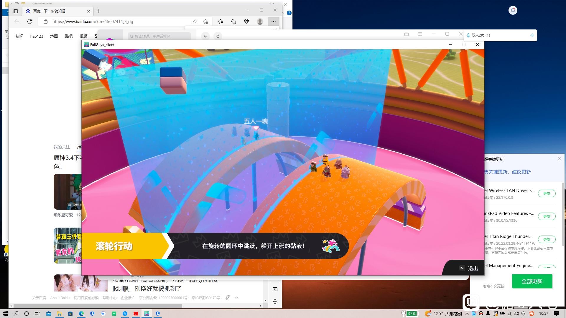Click the hamburger menu icon behind FallGuys window
566x318 pixels.
[420, 34]
